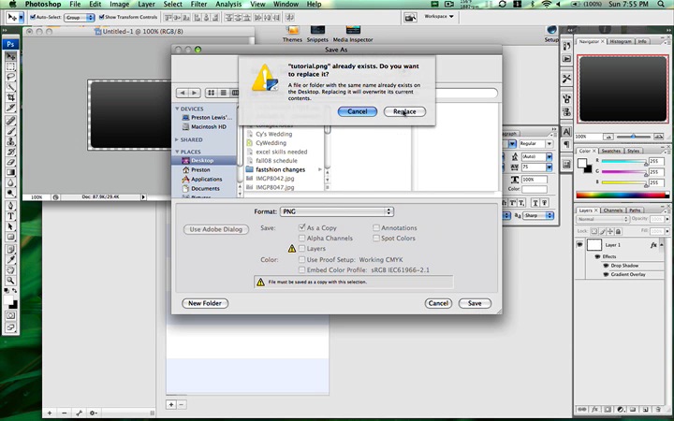
Task: Open the Format PNG dropdown
Action: click(337, 211)
